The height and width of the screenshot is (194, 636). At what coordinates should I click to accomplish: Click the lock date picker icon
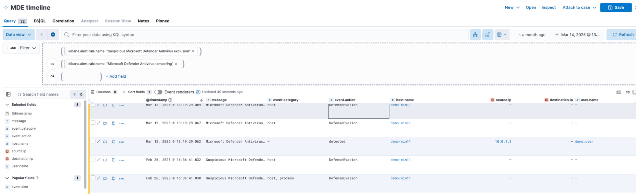coord(487,35)
